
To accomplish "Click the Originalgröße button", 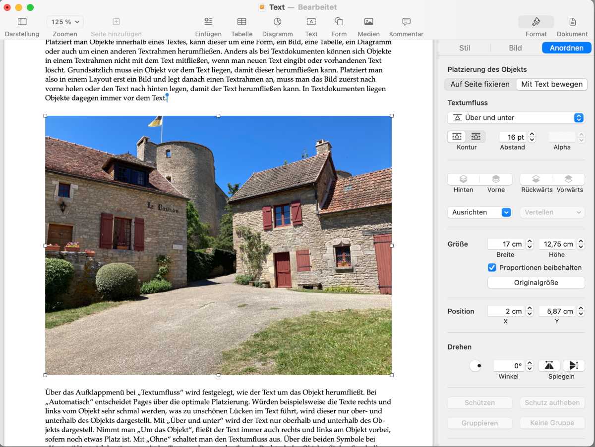I will [x=535, y=283].
